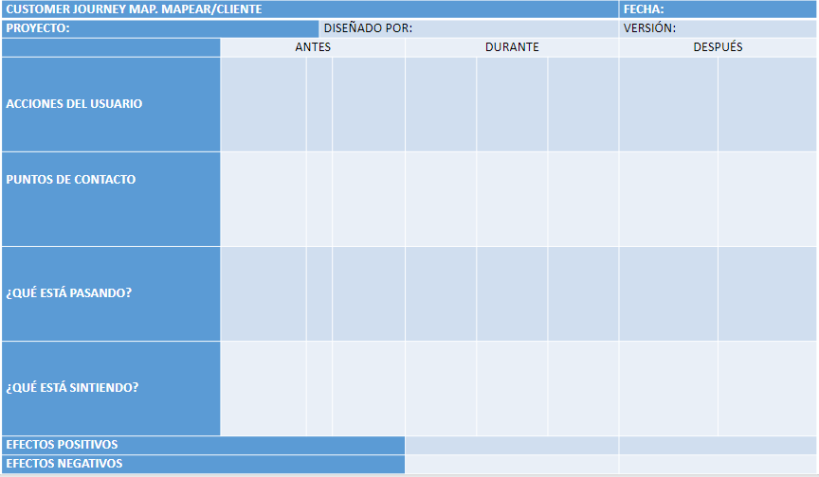
Task: Click the PUNTOS DE CONTACTO row label
Action: pos(111,199)
